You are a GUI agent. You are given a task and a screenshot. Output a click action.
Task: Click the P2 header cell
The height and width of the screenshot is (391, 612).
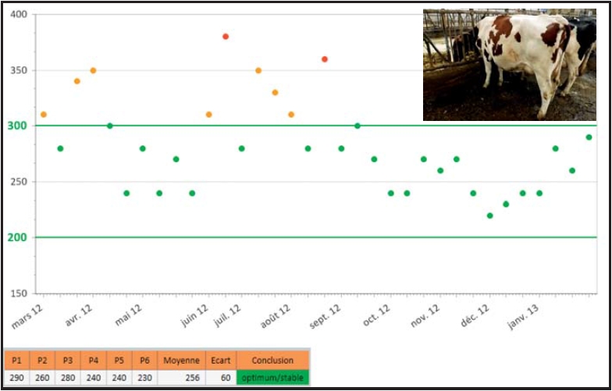click(x=42, y=361)
